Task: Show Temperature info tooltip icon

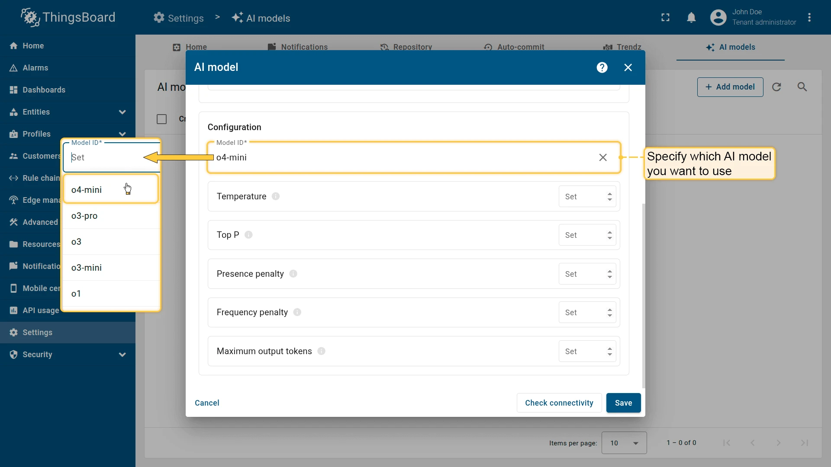Action: tap(276, 196)
